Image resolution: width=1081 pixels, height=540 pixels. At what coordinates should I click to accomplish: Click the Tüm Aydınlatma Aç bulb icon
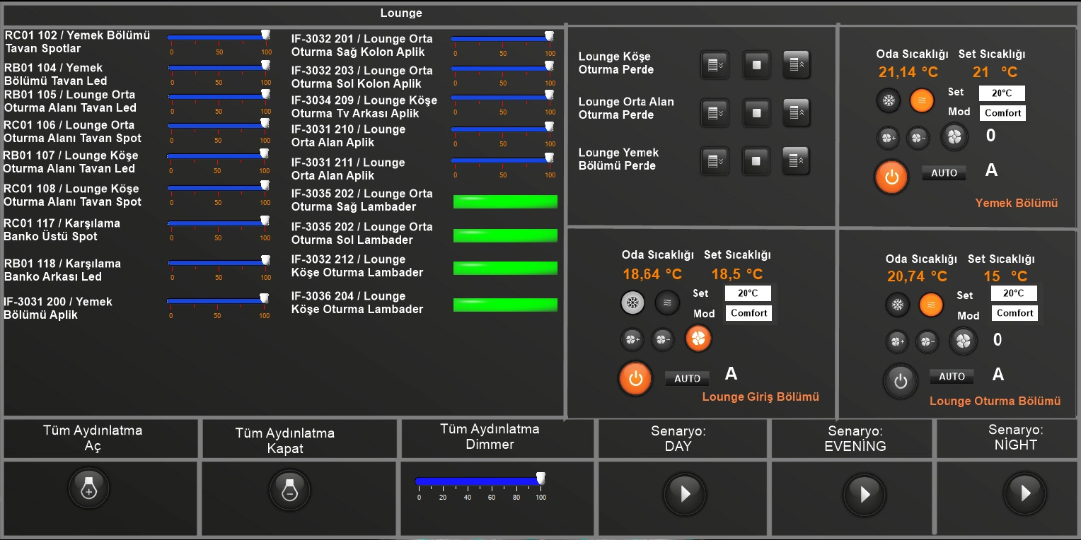point(89,488)
